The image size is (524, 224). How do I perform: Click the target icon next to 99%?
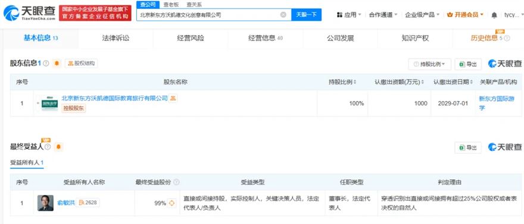point(171,203)
